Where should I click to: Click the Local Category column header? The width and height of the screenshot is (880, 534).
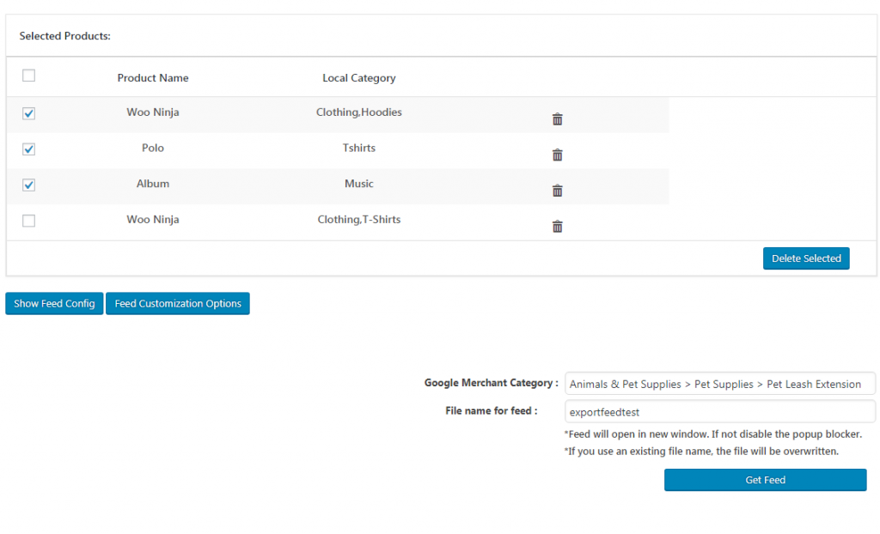pyautogui.click(x=358, y=77)
